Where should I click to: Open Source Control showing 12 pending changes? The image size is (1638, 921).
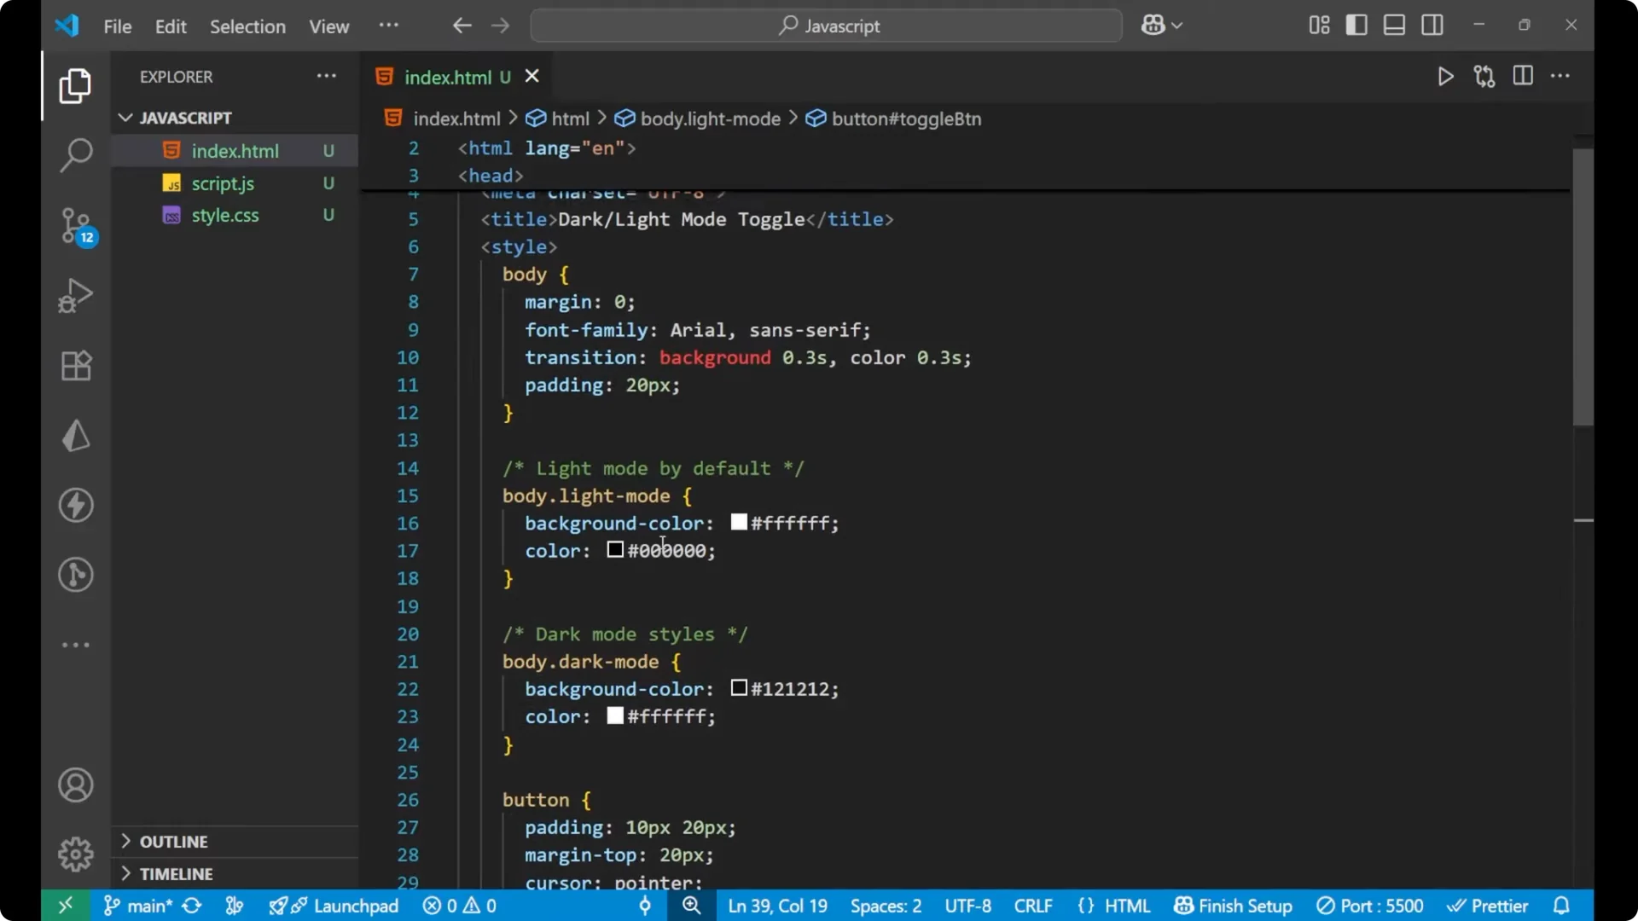(x=75, y=226)
